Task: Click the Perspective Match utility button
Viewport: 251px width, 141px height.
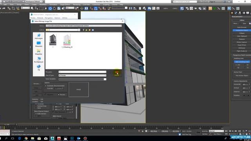Action: point(242,30)
